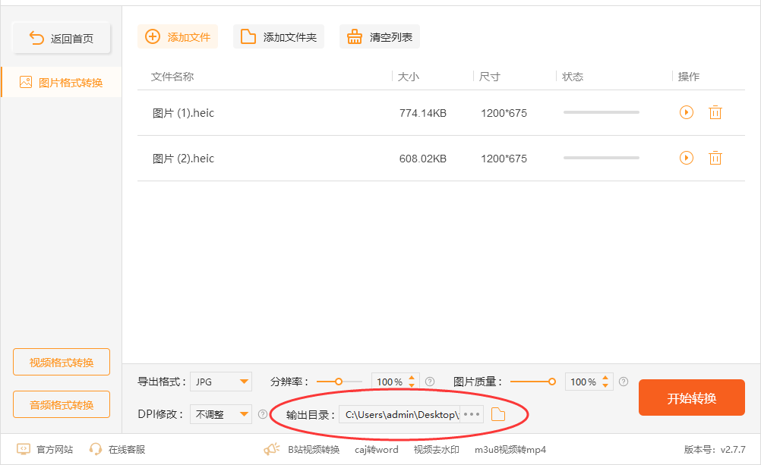
Task: Click progress bar of 图片 (2).heic
Action: (602, 158)
